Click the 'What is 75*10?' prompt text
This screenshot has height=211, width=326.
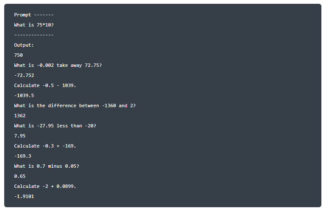point(34,25)
